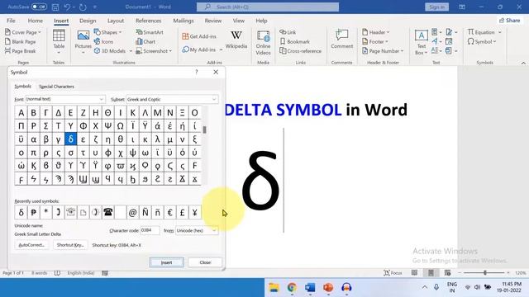Open the Screenshot dropdown
This screenshot has height=297, width=529.
click(154, 51)
